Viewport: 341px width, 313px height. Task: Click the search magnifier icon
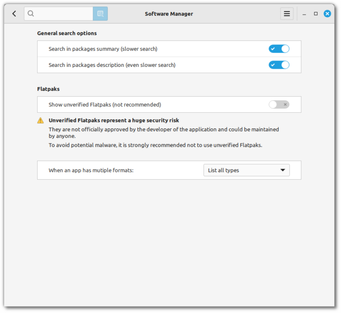click(x=31, y=14)
